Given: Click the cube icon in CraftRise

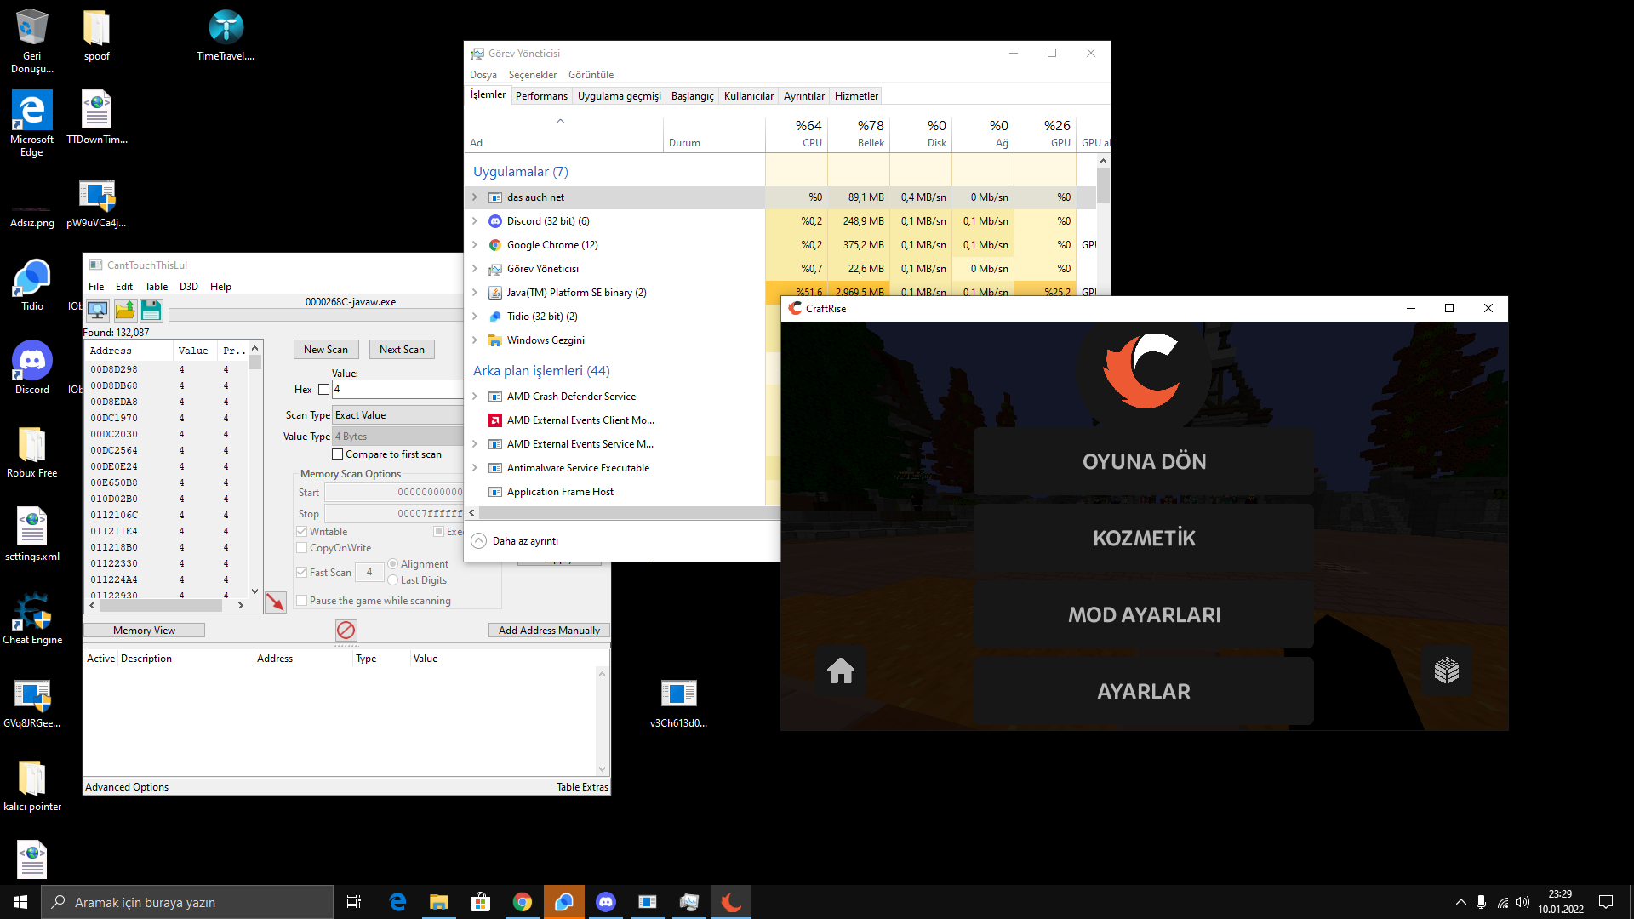Looking at the screenshot, I should tap(1447, 671).
